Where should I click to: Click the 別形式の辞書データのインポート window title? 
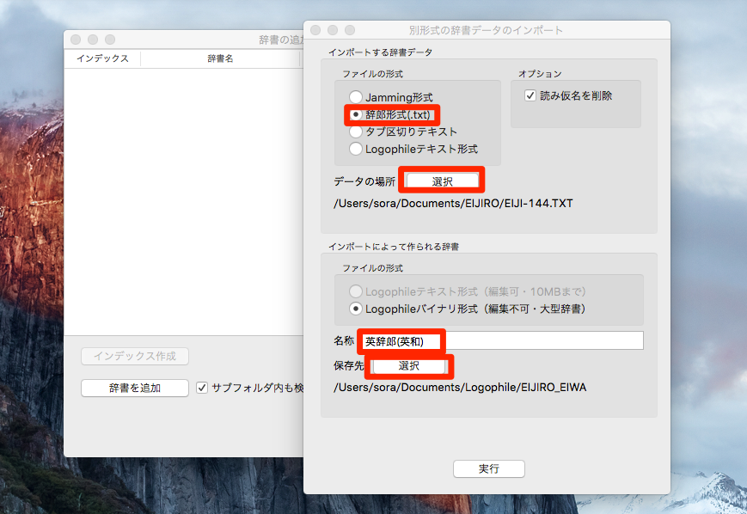pyautogui.click(x=486, y=30)
